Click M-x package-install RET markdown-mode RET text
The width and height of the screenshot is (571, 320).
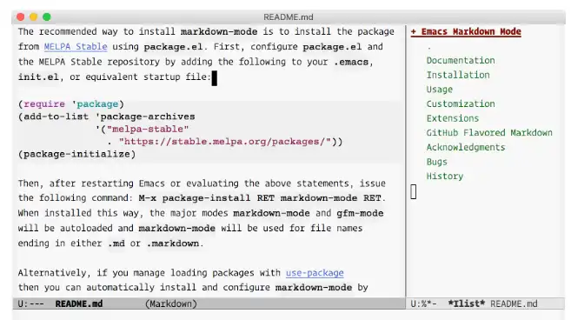pos(260,198)
